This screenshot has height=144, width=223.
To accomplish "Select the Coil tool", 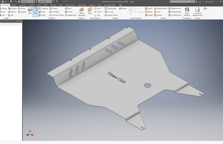I will 2,15.
